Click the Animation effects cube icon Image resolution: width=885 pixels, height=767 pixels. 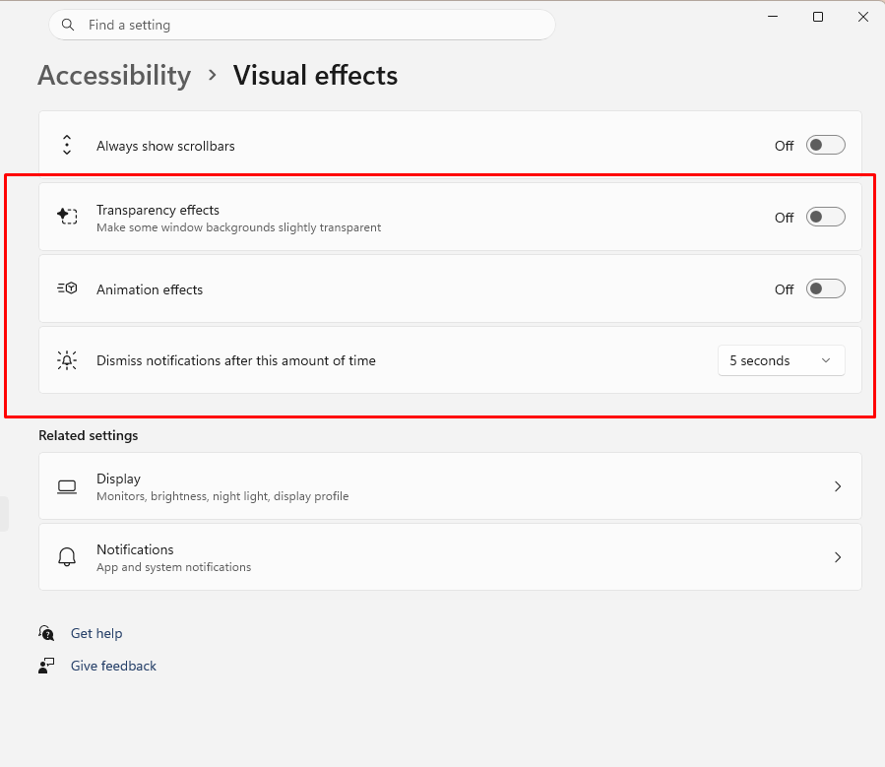(x=67, y=288)
